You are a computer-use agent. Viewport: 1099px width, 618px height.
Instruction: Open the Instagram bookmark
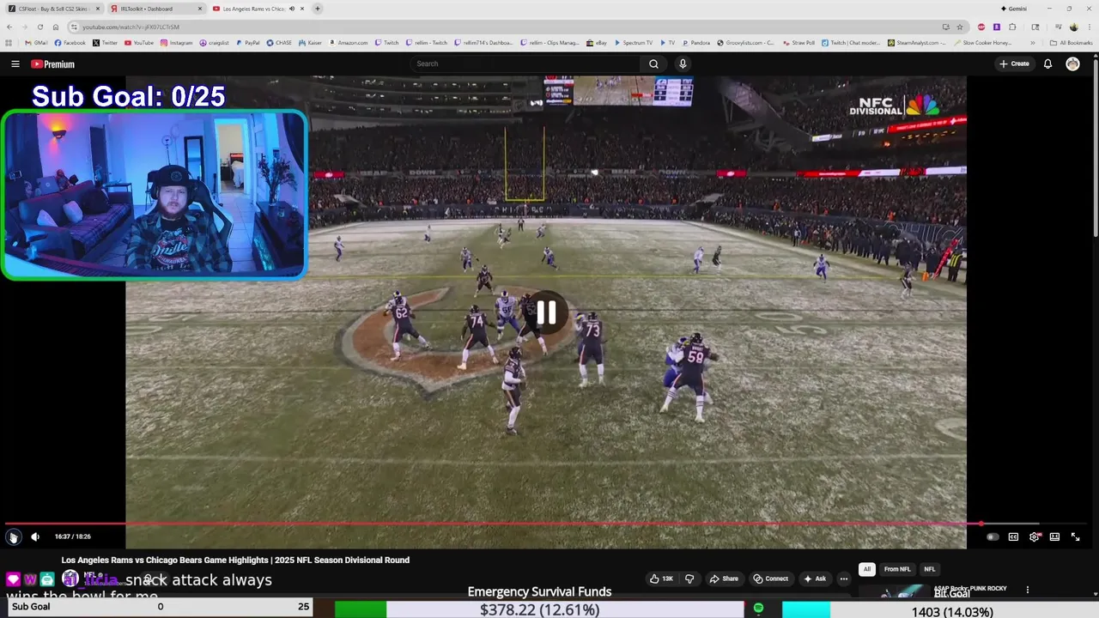click(176, 42)
